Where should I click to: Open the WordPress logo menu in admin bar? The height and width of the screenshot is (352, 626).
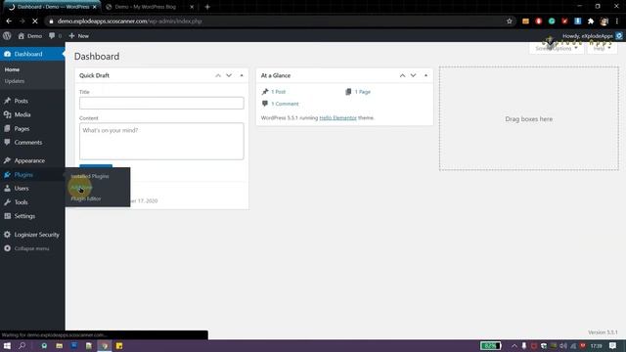[x=7, y=35]
